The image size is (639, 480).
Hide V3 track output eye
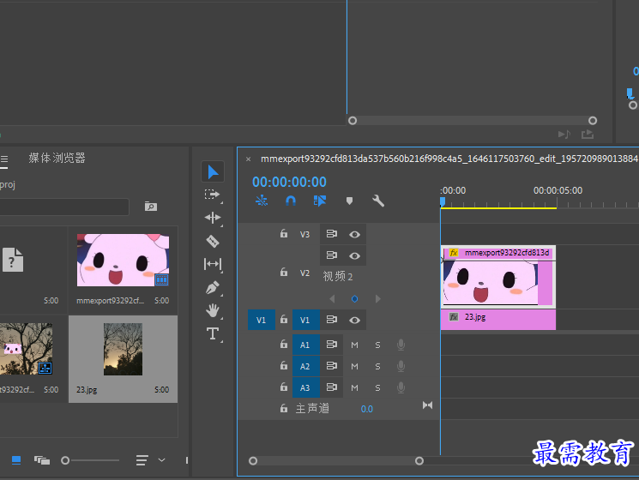click(354, 235)
